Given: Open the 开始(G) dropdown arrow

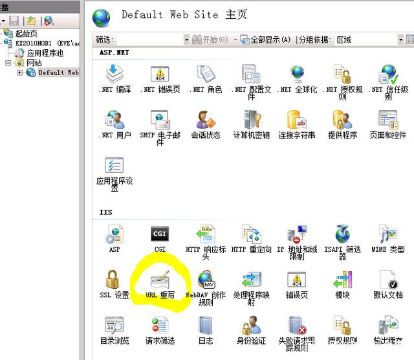Looking at the screenshot, I should 235,40.
